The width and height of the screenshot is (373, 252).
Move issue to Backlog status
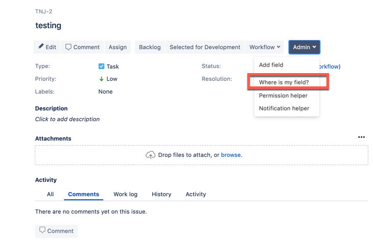[x=150, y=47]
